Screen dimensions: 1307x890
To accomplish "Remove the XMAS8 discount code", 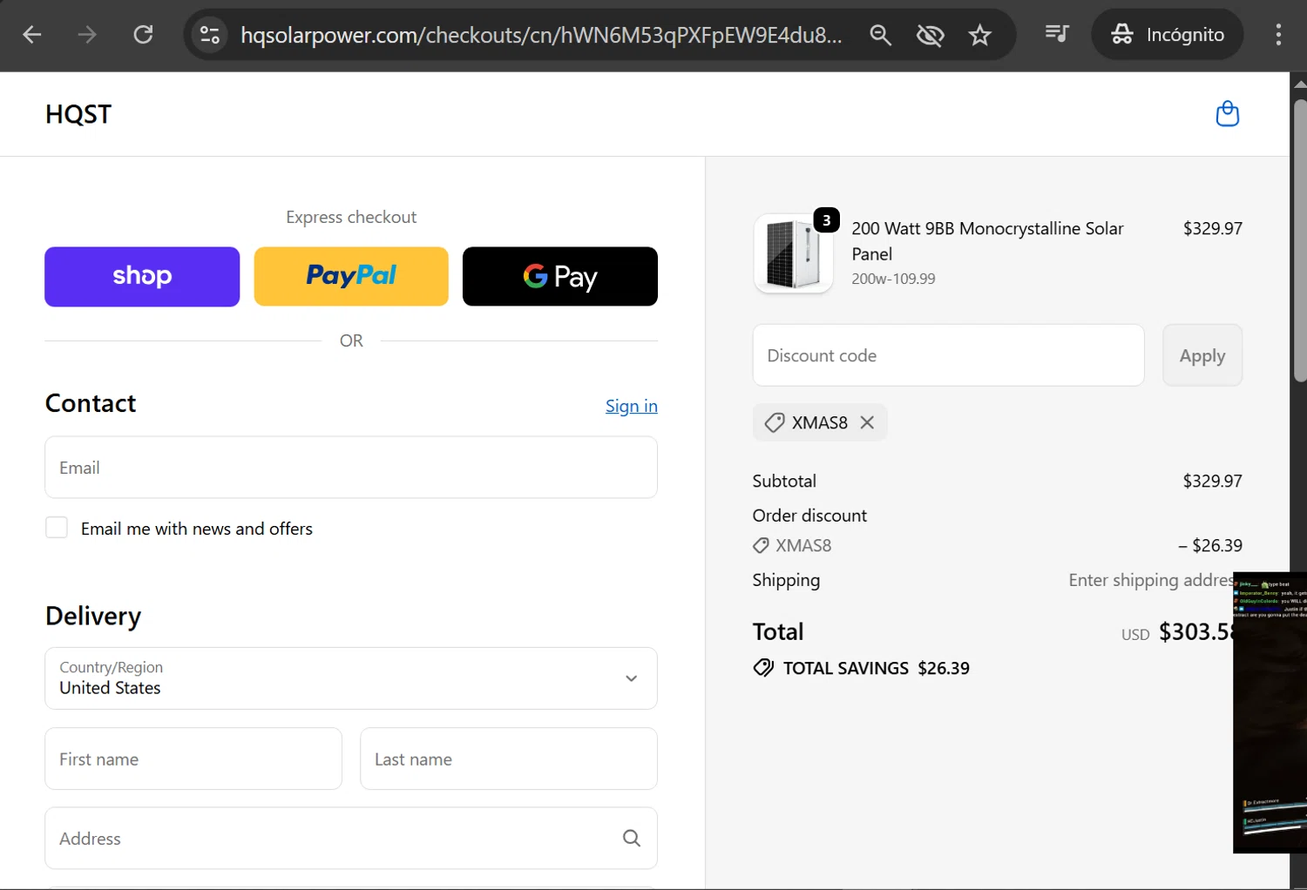I will tap(867, 422).
